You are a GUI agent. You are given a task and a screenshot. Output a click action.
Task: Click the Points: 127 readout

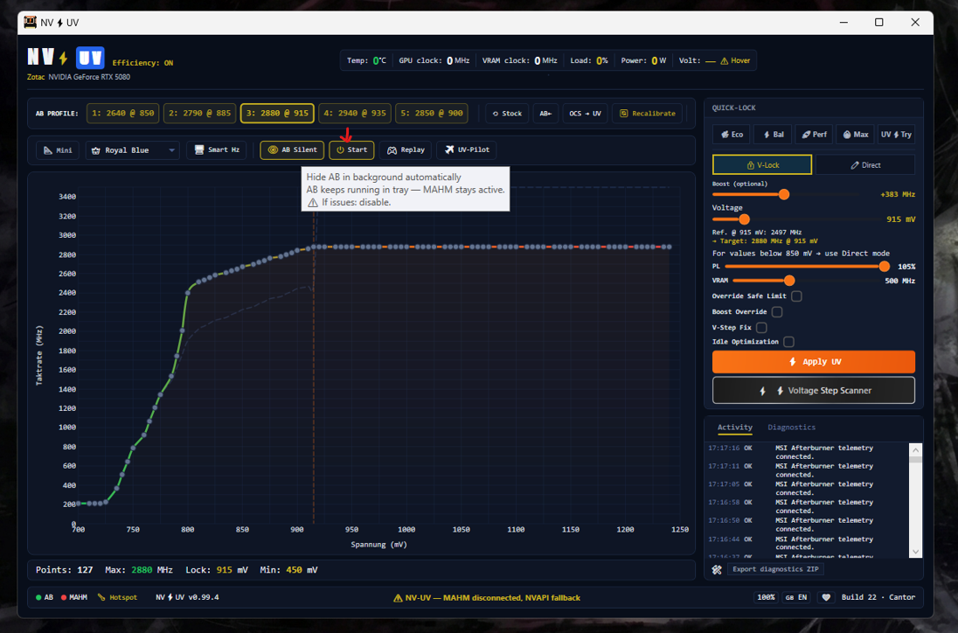pyautogui.click(x=64, y=570)
